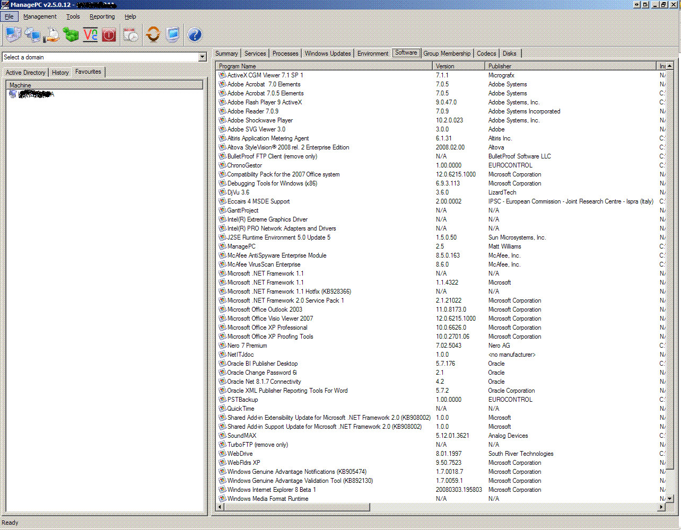Launch VNC from the toolbar
This screenshot has height=530, width=681.
tap(90, 35)
